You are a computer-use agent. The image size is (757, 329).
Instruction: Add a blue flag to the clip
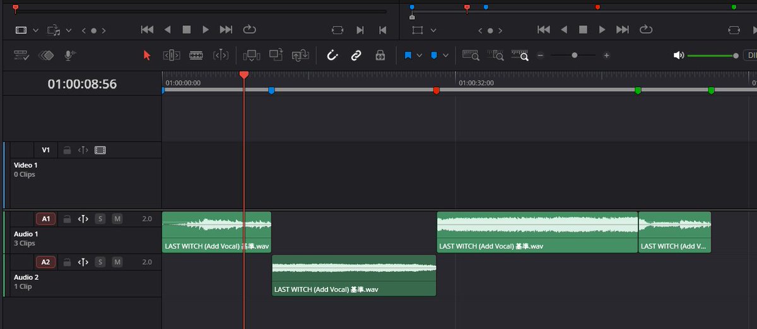point(408,55)
